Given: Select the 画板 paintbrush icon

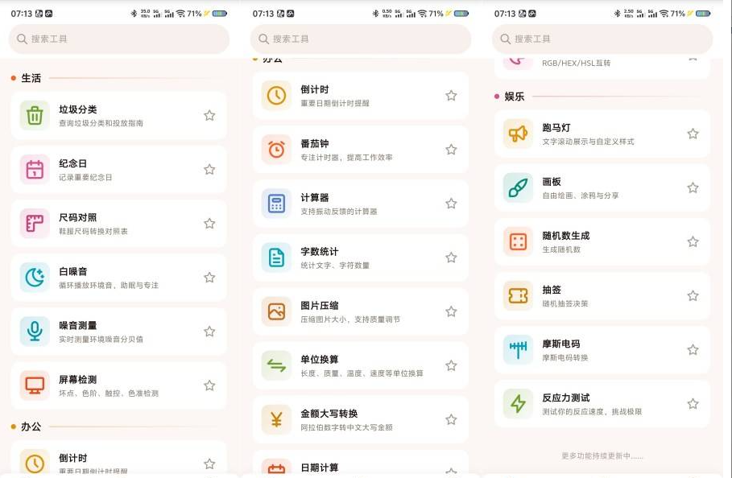Looking at the screenshot, I should (518, 188).
